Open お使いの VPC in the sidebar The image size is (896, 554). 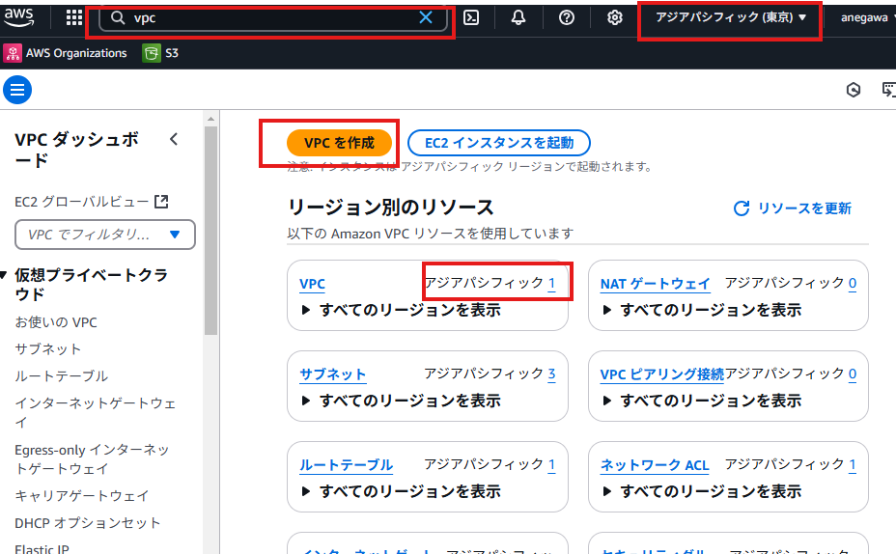coord(56,322)
